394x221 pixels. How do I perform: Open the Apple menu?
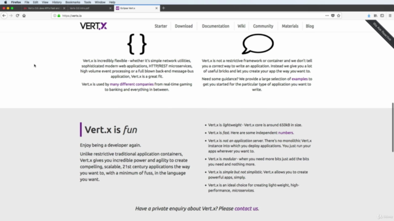coord(6,2)
